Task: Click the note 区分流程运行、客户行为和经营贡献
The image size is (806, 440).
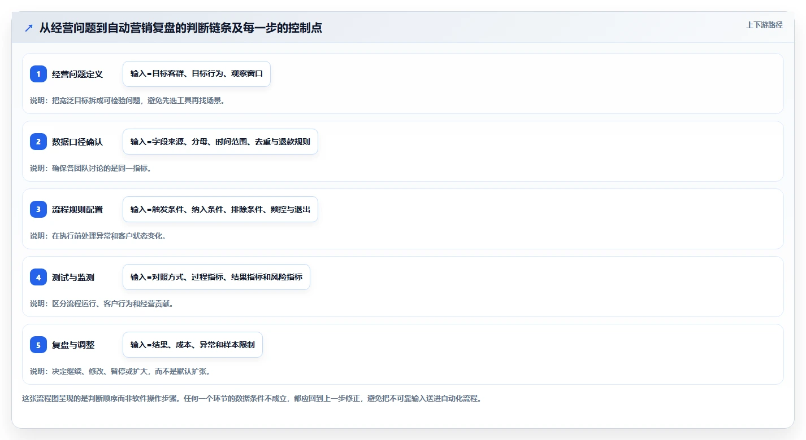Action: (102, 303)
